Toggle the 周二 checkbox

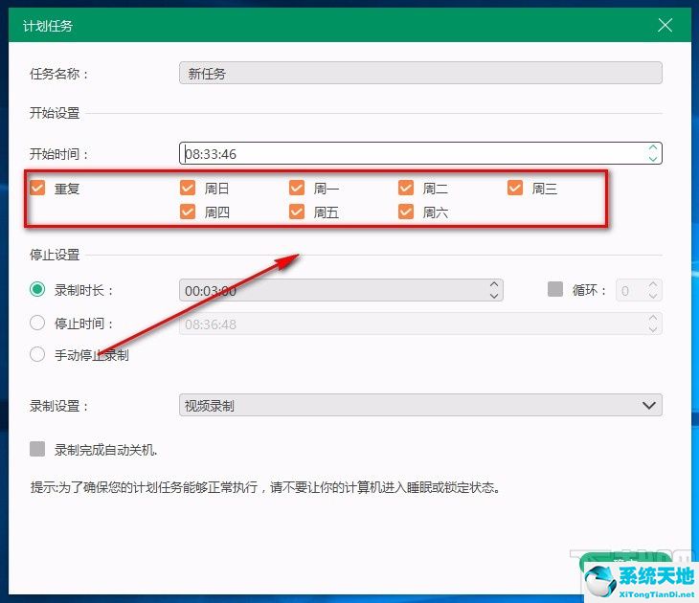(x=406, y=188)
